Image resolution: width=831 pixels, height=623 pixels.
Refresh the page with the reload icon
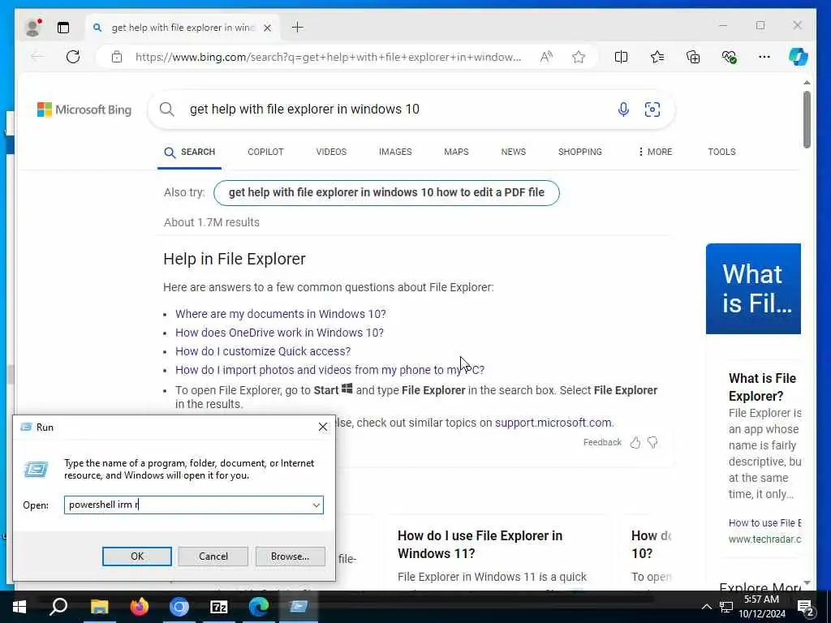click(73, 57)
